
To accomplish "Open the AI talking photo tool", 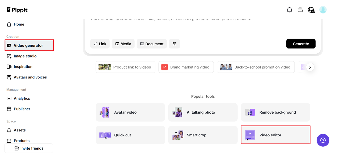I will pyautogui.click(x=203, y=112).
